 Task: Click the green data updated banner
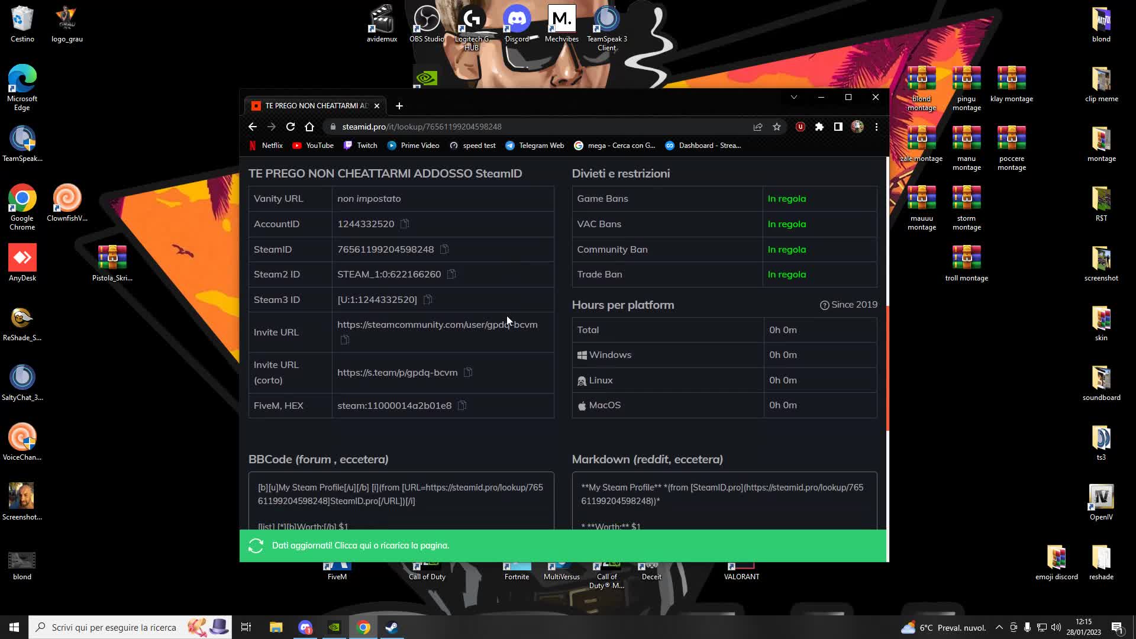click(x=562, y=546)
